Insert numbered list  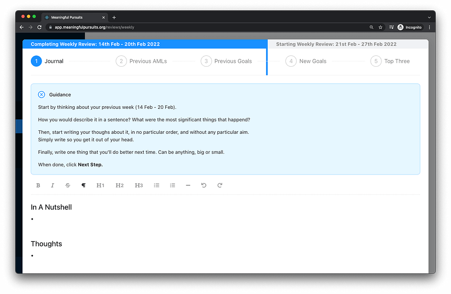click(x=173, y=185)
